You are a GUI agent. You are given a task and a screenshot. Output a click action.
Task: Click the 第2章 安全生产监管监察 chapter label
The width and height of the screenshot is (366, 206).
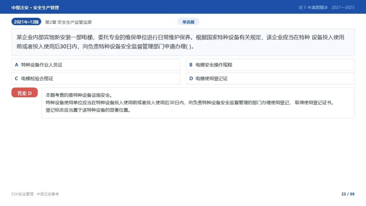pos(68,22)
